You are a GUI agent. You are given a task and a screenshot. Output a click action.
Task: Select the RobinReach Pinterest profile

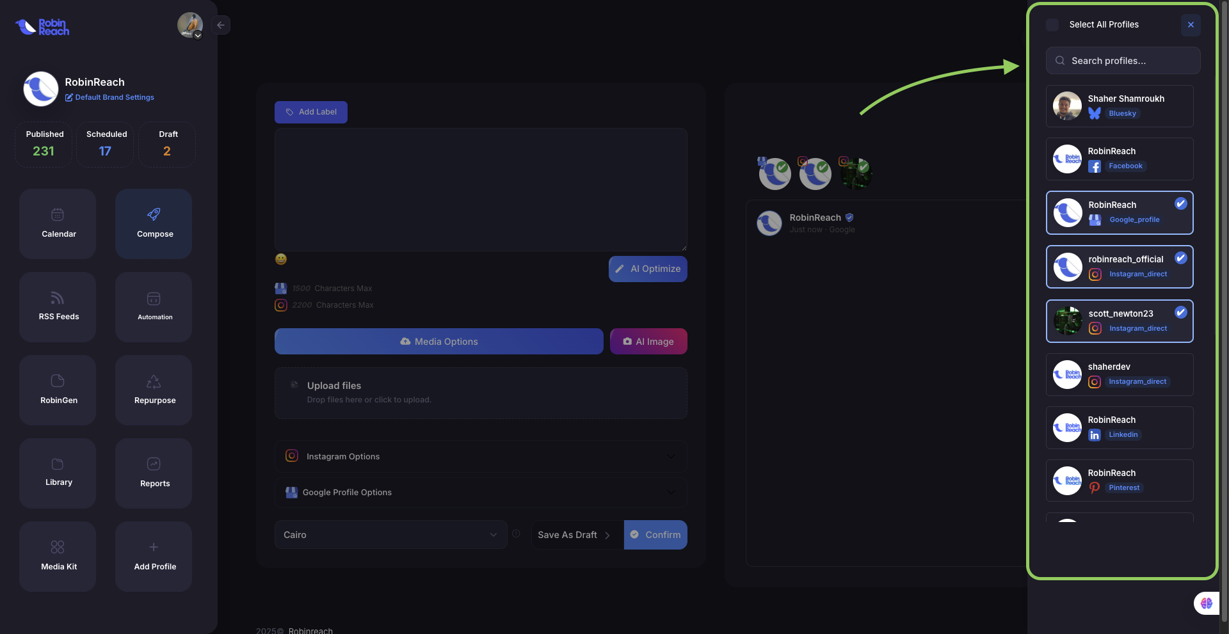tap(1120, 480)
